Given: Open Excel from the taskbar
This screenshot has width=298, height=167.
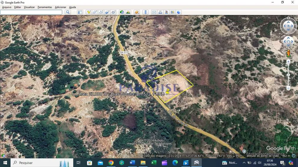Looking at the screenshot, I should click(153, 163).
